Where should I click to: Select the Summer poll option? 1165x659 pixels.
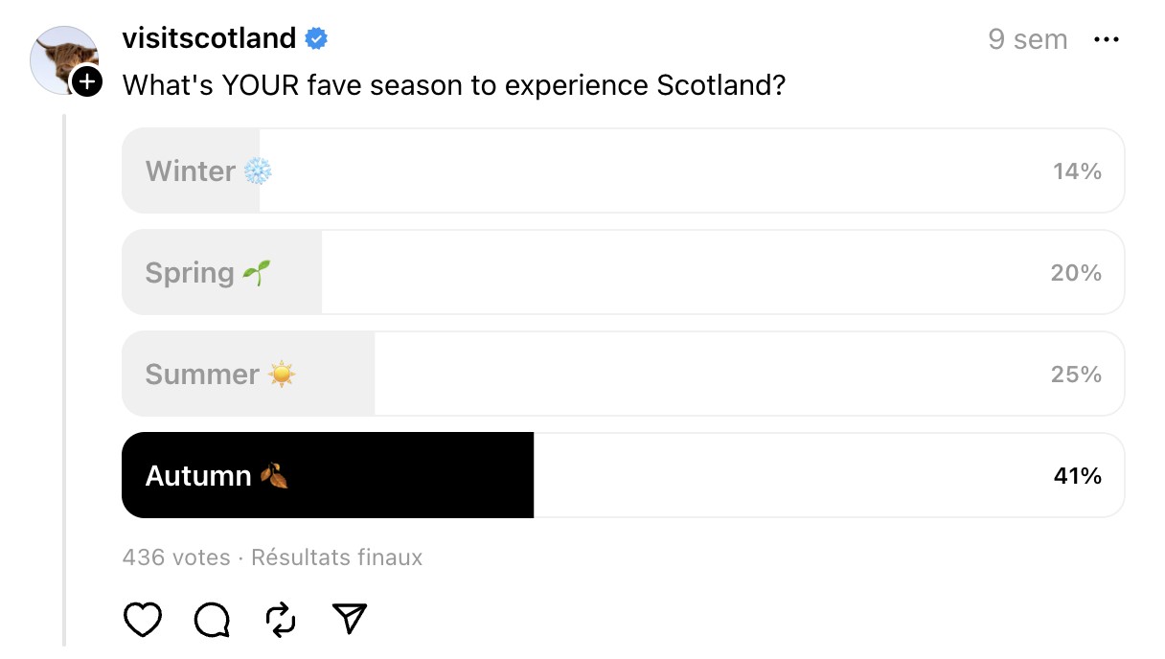tap(623, 374)
